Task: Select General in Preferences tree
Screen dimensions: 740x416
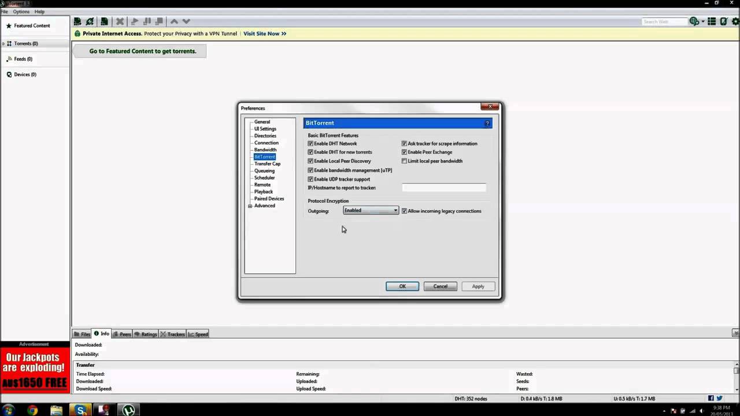Action: coord(262,122)
